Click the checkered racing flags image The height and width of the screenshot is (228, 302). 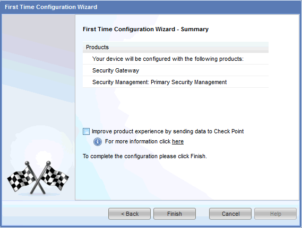coord(38,178)
